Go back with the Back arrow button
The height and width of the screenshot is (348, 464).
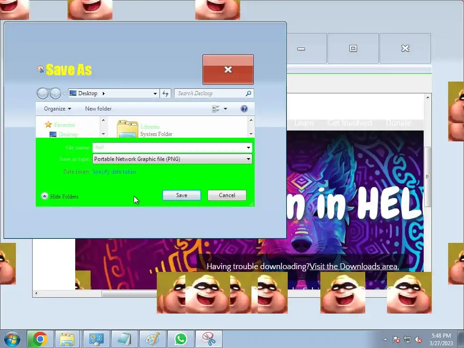[x=43, y=93]
